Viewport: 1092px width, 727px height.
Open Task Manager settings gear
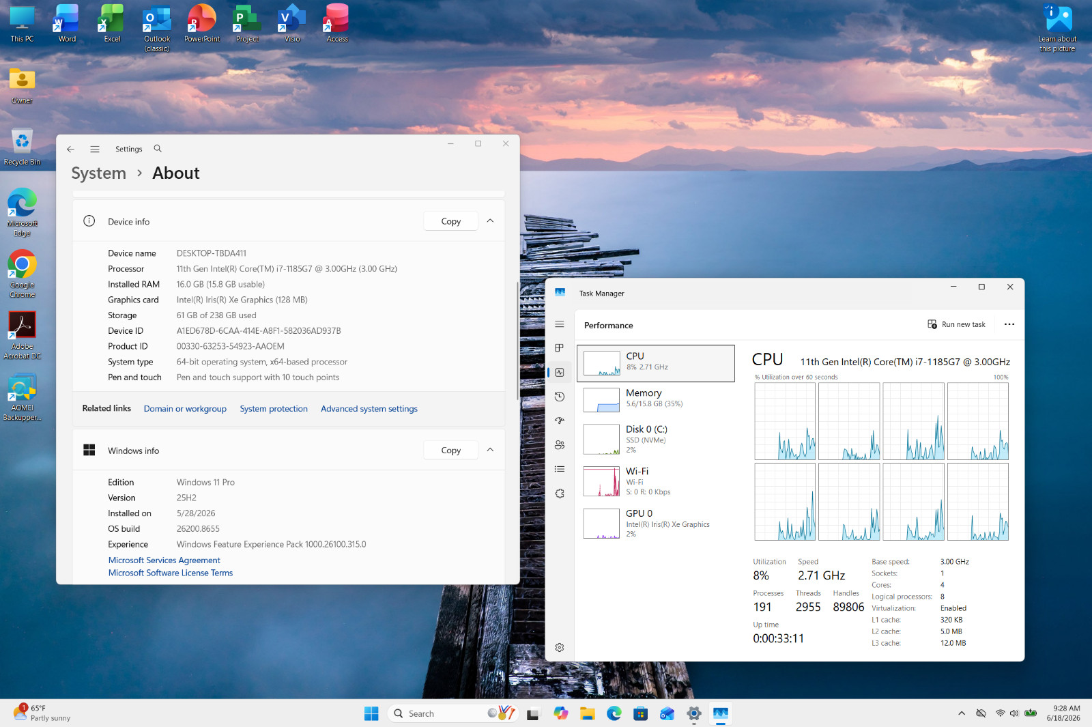click(560, 647)
